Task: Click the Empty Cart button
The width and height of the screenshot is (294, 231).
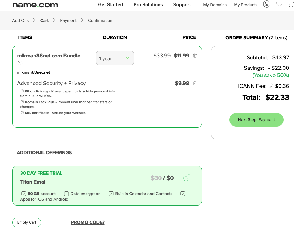Action: point(26,222)
